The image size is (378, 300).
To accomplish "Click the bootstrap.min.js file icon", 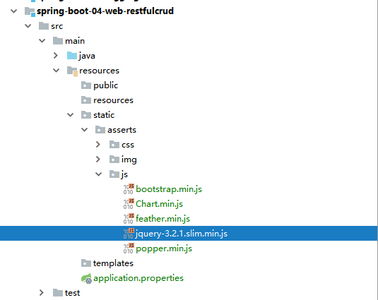I will 129,189.
